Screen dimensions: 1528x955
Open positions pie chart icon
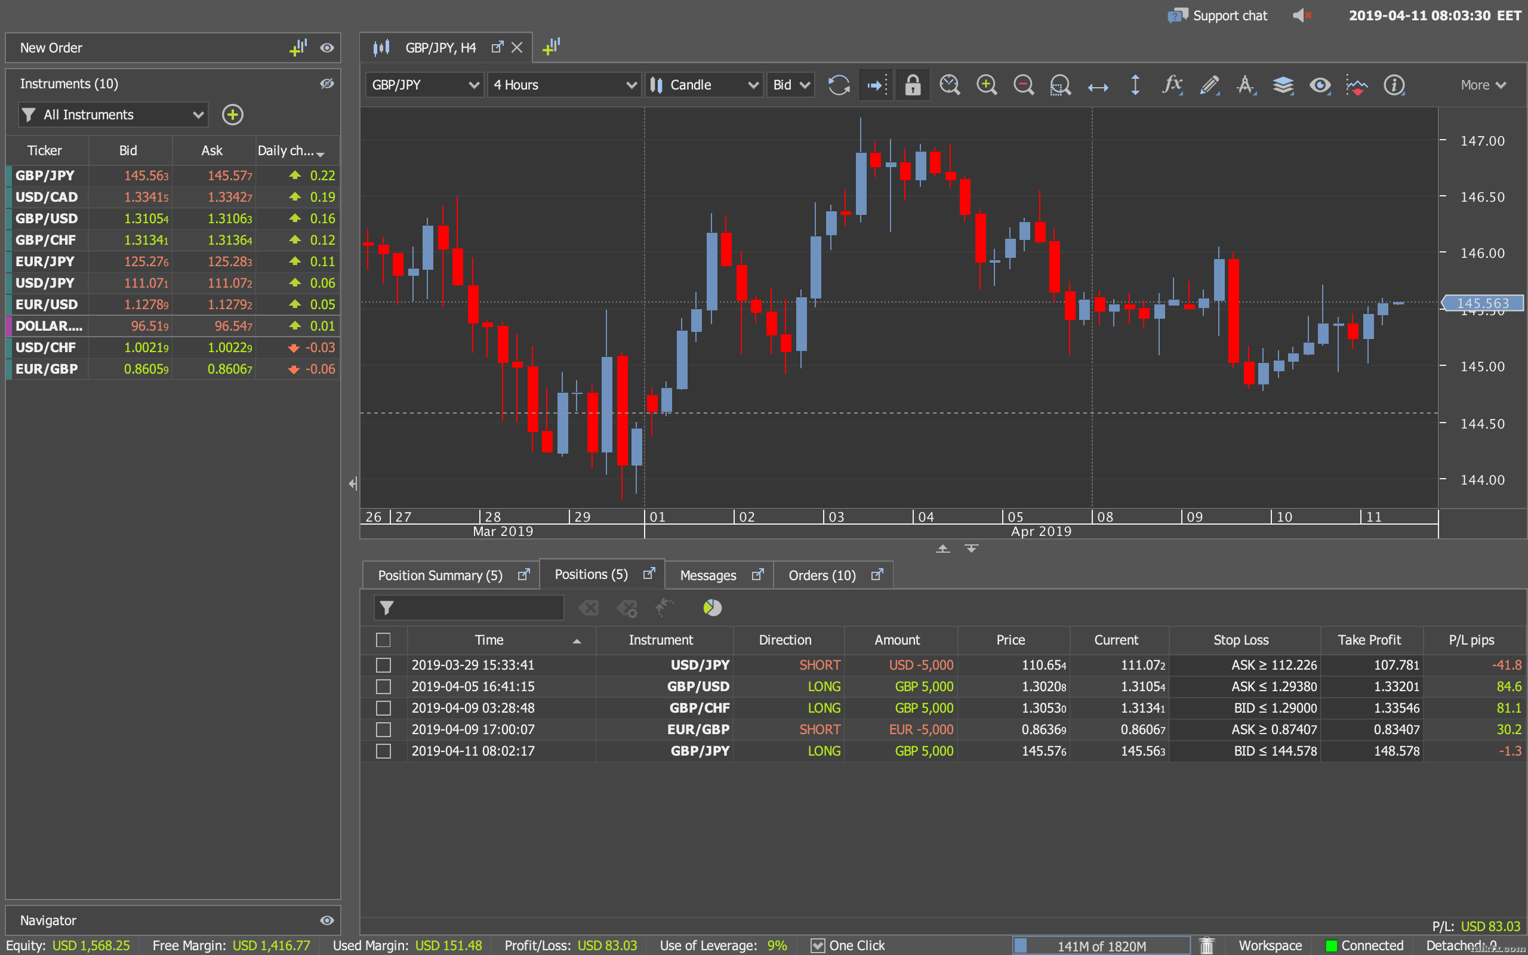(712, 608)
